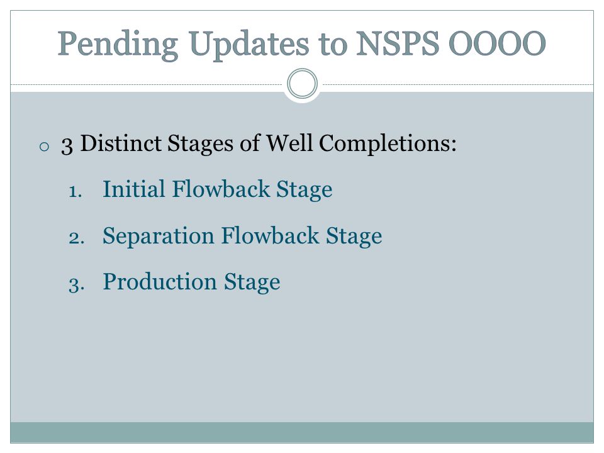Click the word 'Completions:' in the bullet line
Image resolution: width=604 pixels, height=453 pixels.
tap(388, 145)
